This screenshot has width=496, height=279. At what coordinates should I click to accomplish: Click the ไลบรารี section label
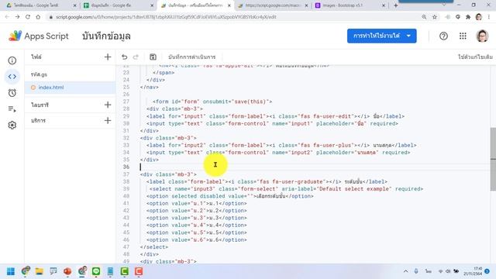40,105
